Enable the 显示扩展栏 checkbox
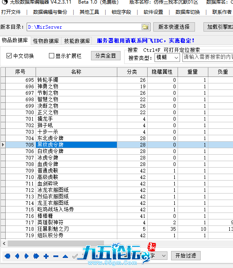 [x=51, y=56]
